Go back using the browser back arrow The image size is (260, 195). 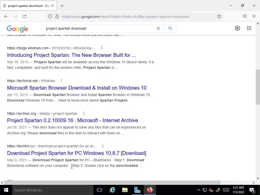point(6,17)
